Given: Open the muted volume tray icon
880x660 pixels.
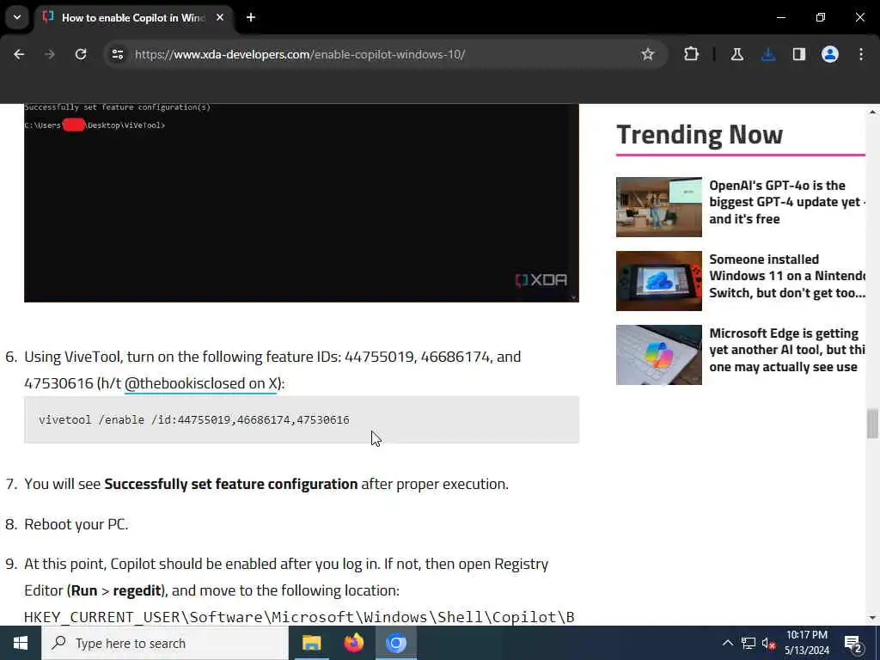Looking at the screenshot, I should [768, 643].
